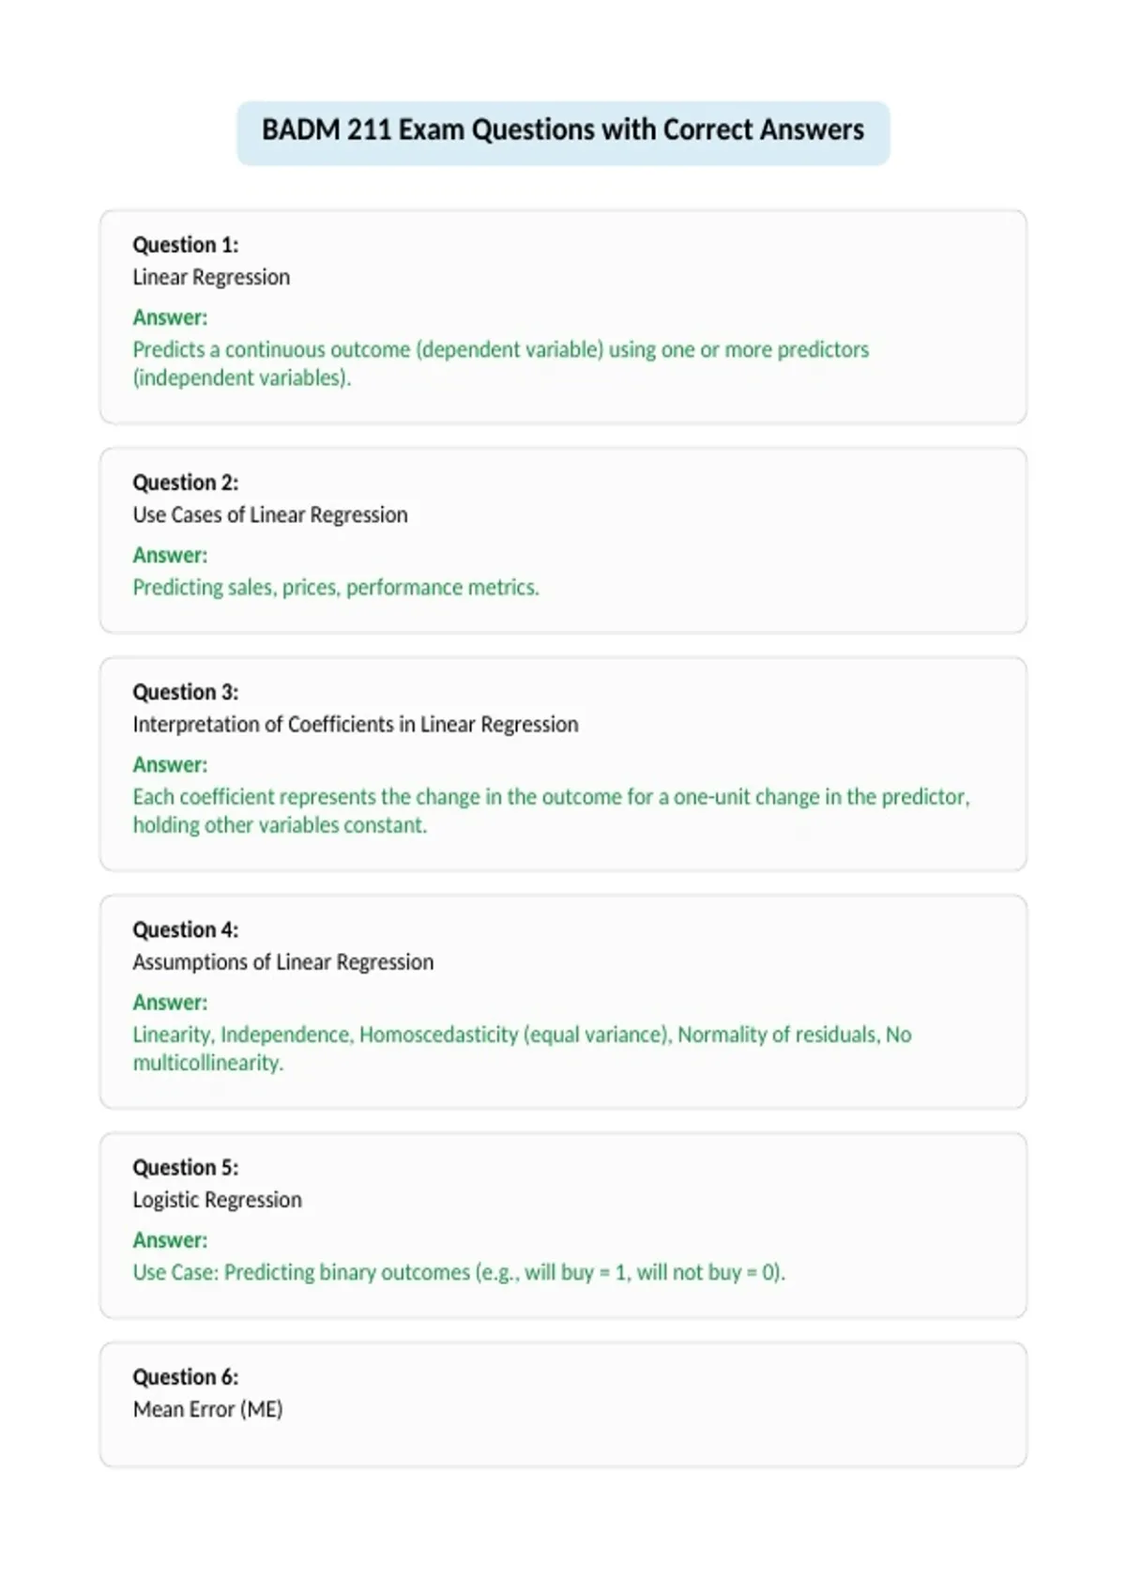
Task: Select the Logistic Regression question text
Action: [218, 1201]
